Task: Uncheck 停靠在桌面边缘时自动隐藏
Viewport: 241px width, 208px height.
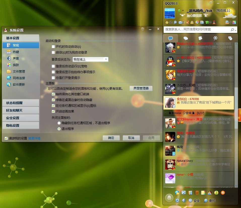Action: click(53, 100)
